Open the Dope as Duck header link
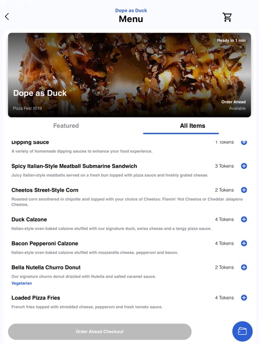Screen dimensions: 259x345 click(x=131, y=10)
